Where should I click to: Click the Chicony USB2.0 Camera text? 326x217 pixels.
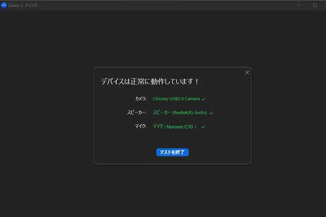pyautogui.click(x=176, y=99)
